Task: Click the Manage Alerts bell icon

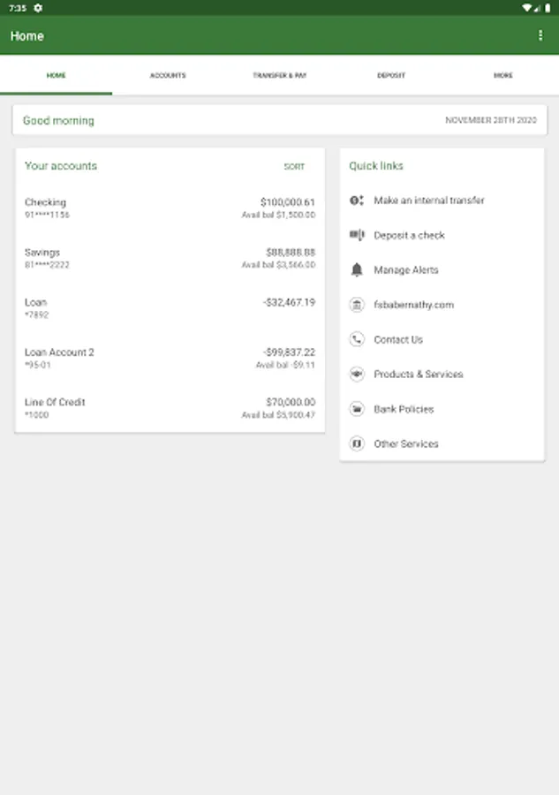Action: [357, 270]
